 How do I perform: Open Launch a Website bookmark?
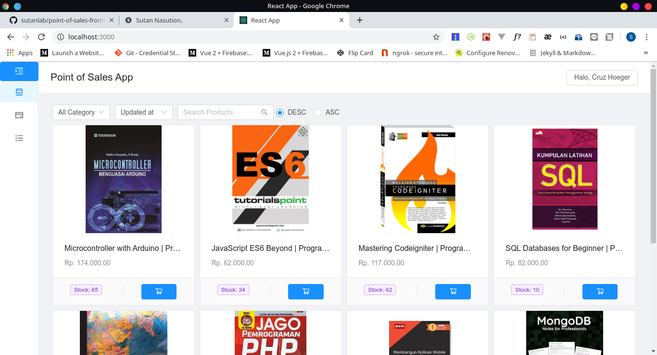(x=73, y=53)
